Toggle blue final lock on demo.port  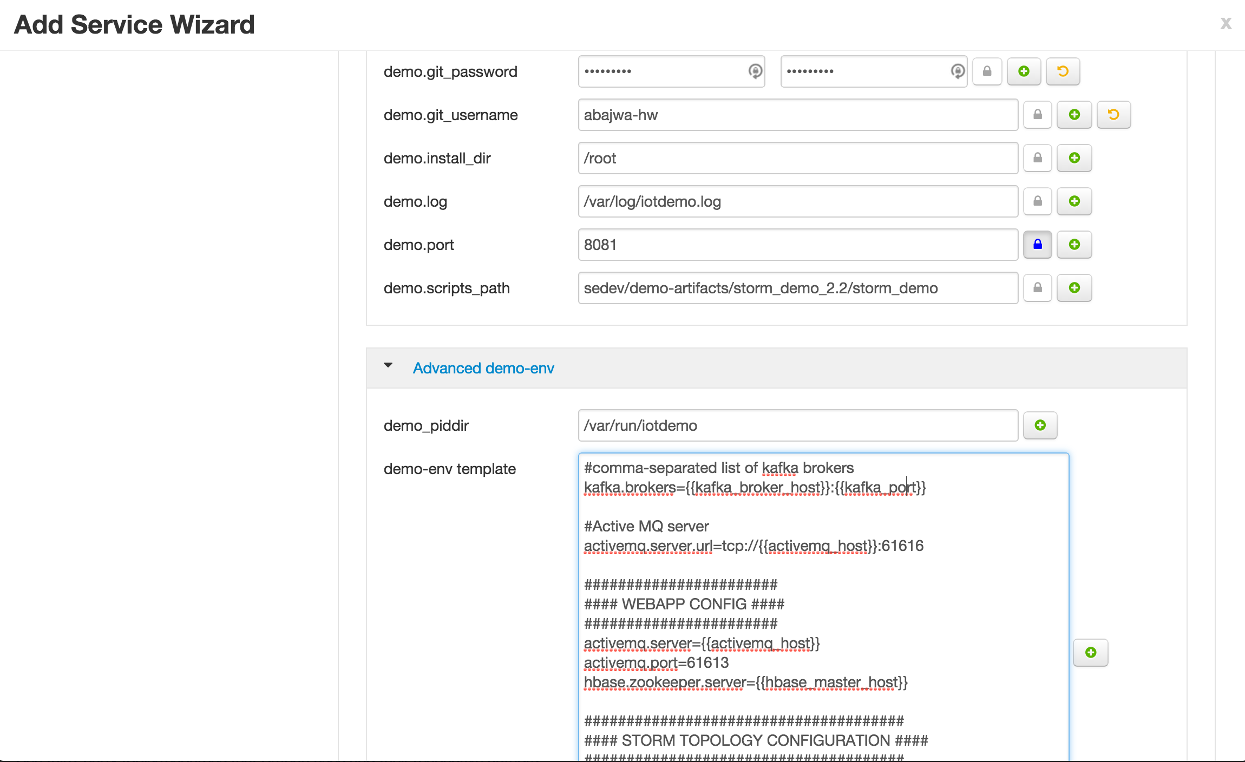[x=1038, y=245]
